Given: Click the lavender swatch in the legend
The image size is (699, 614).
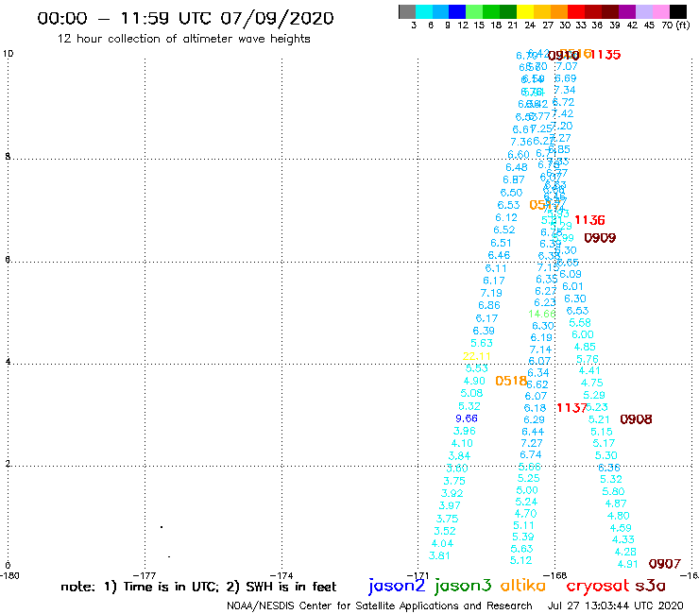Looking at the screenshot, I should (x=643, y=11).
